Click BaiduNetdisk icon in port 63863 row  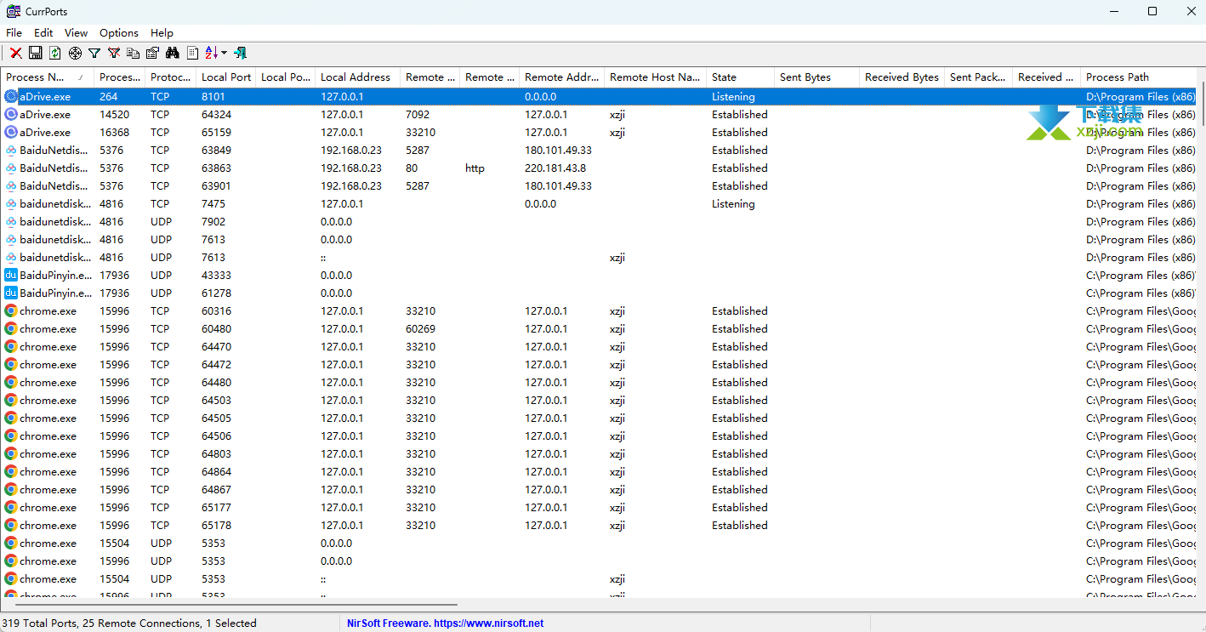point(11,168)
